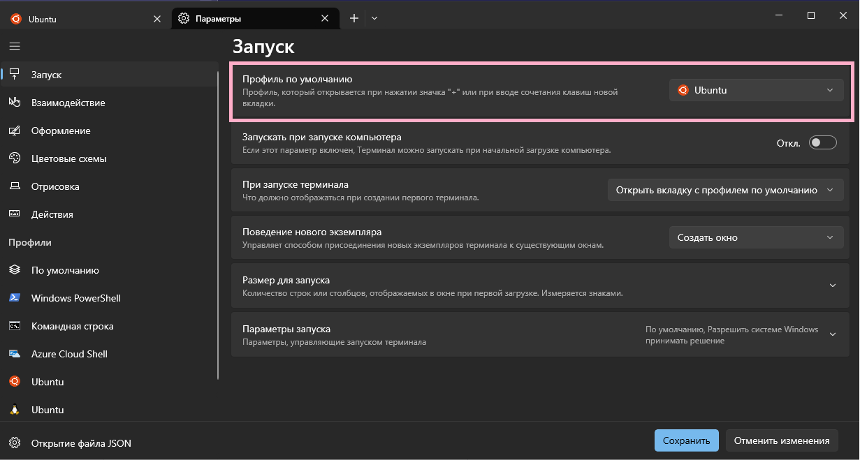The height and width of the screenshot is (460, 860).
Task: Select the По умолчанию profile entry
Action: coord(110,270)
